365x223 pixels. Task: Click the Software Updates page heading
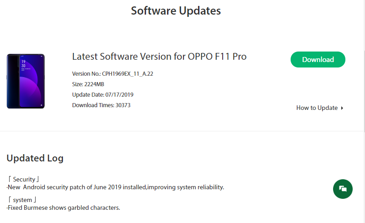176,10
